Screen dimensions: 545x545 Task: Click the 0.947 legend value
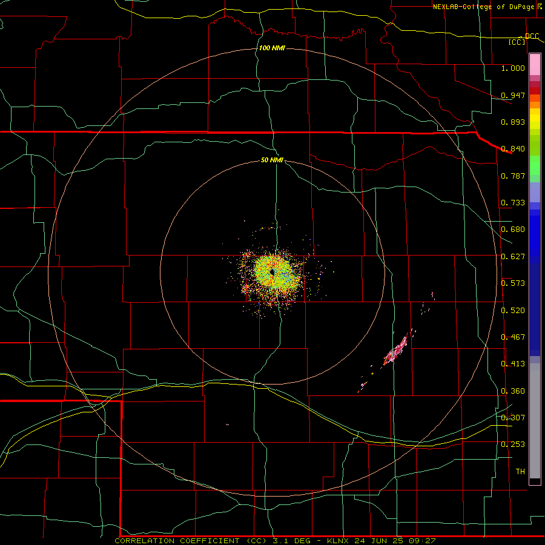[513, 95]
